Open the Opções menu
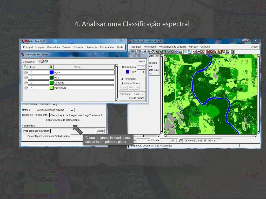 (193, 47)
